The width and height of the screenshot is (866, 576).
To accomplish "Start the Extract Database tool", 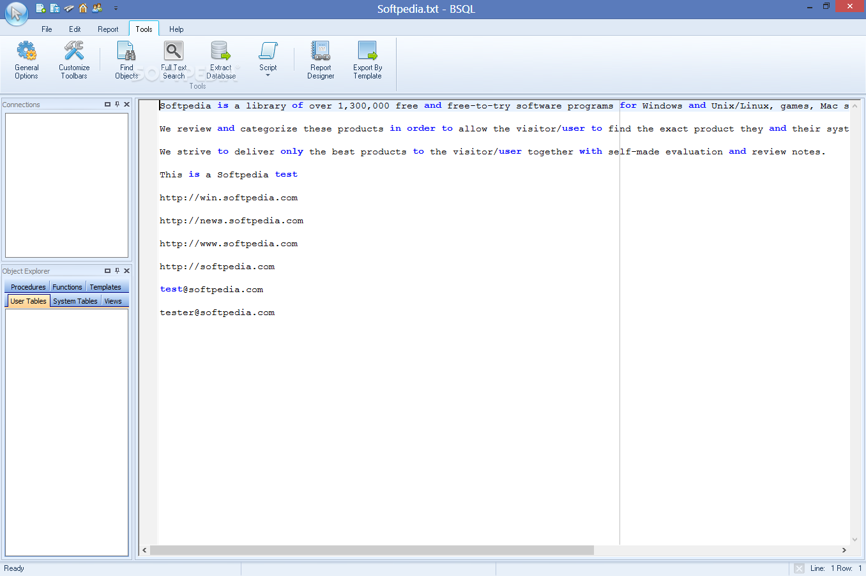I will (221, 60).
